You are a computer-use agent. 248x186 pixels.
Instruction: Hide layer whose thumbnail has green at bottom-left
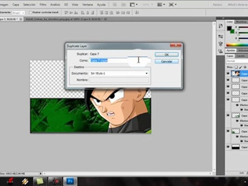(x=228, y=131)
